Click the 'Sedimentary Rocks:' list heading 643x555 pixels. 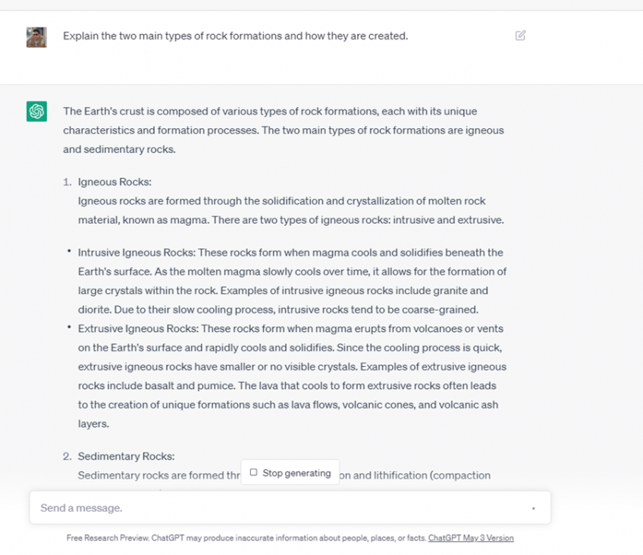tap(126, 456)
